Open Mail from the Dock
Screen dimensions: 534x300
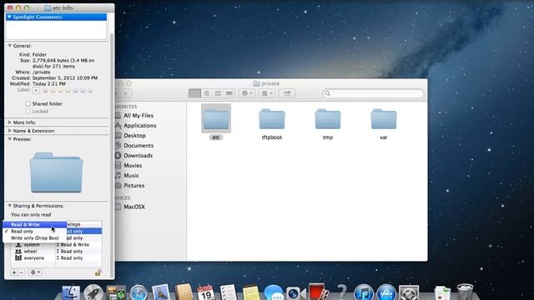[x=161, y=292]
